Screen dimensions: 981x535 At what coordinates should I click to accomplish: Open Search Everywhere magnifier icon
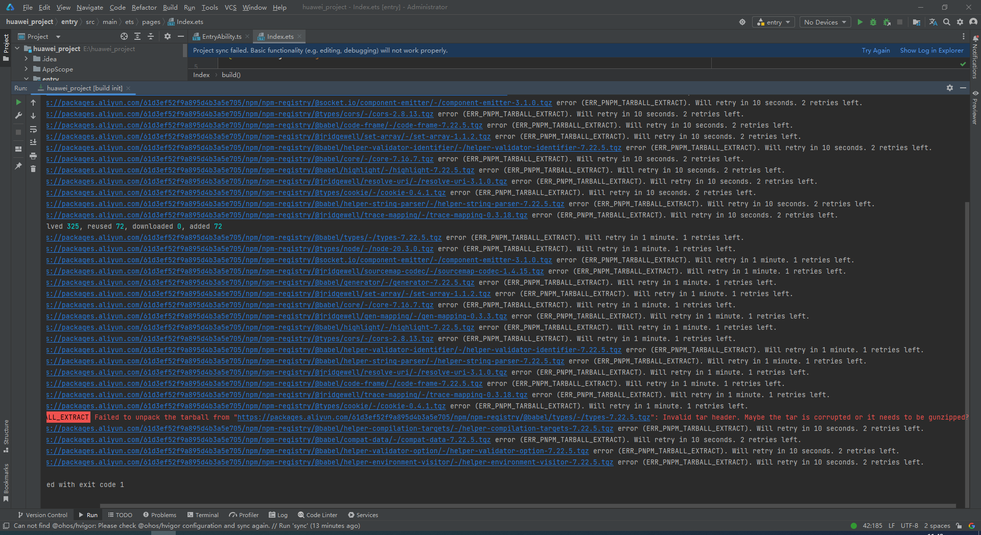(x=947, y=22)
